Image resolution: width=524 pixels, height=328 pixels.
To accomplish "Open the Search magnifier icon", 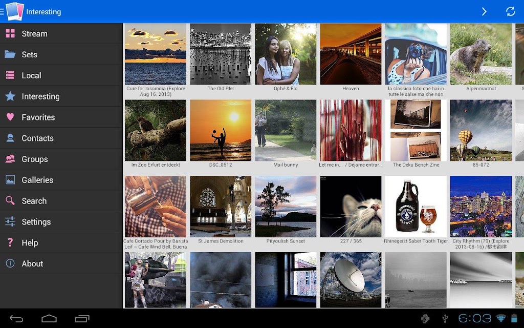I will (x=10, y=200).
